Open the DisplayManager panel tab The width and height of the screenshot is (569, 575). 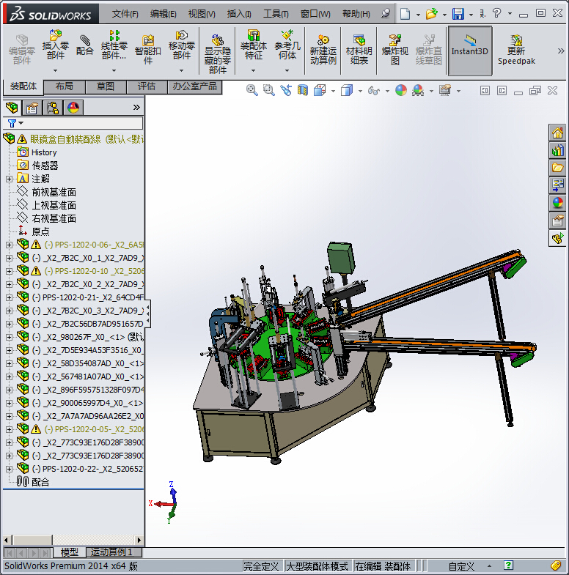pyautogui.click(x=73, y=108)
